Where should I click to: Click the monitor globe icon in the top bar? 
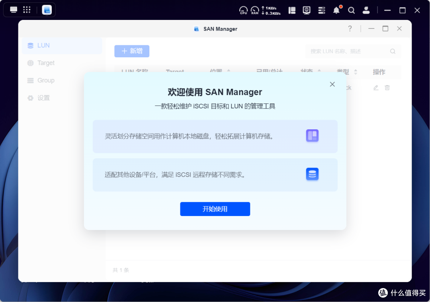pyautogui.click(x=307, y=10)
